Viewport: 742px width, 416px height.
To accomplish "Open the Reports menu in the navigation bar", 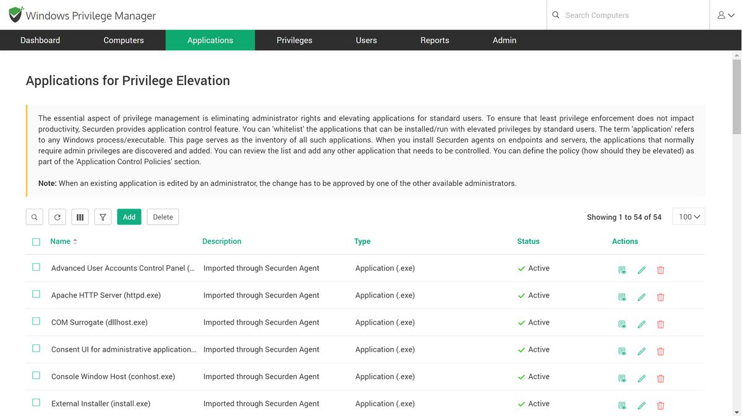I will [x=435, y=40].
